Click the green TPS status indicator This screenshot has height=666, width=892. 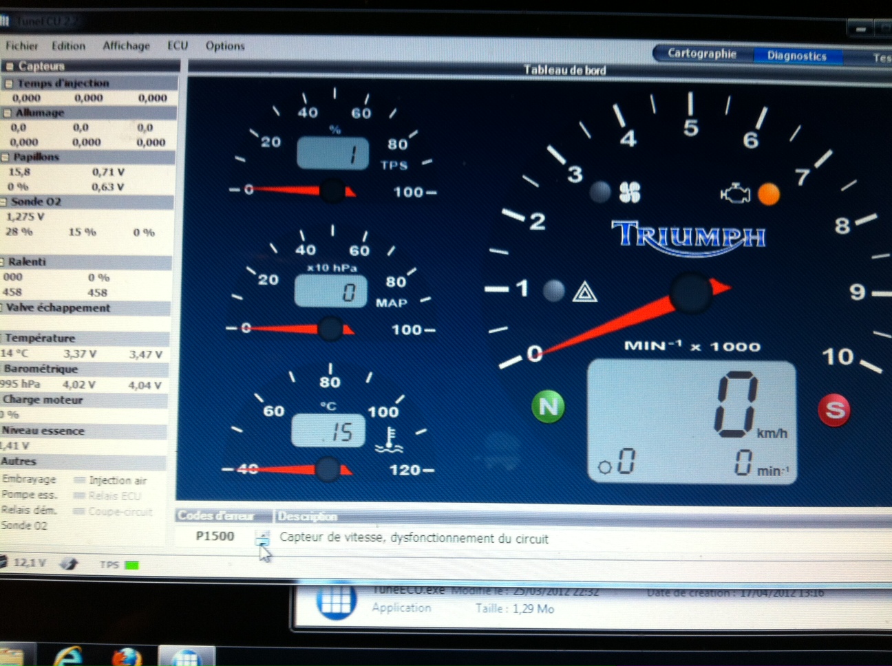pyautogui.click(x=131, y=565)
